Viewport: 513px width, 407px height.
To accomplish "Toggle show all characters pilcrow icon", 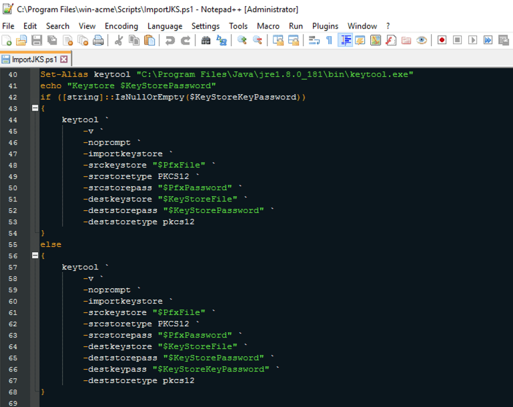I will click(329, 40).
